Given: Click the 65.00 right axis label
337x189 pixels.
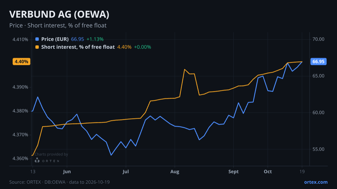Looking at the screenshot, I should (x=318, y=76).
